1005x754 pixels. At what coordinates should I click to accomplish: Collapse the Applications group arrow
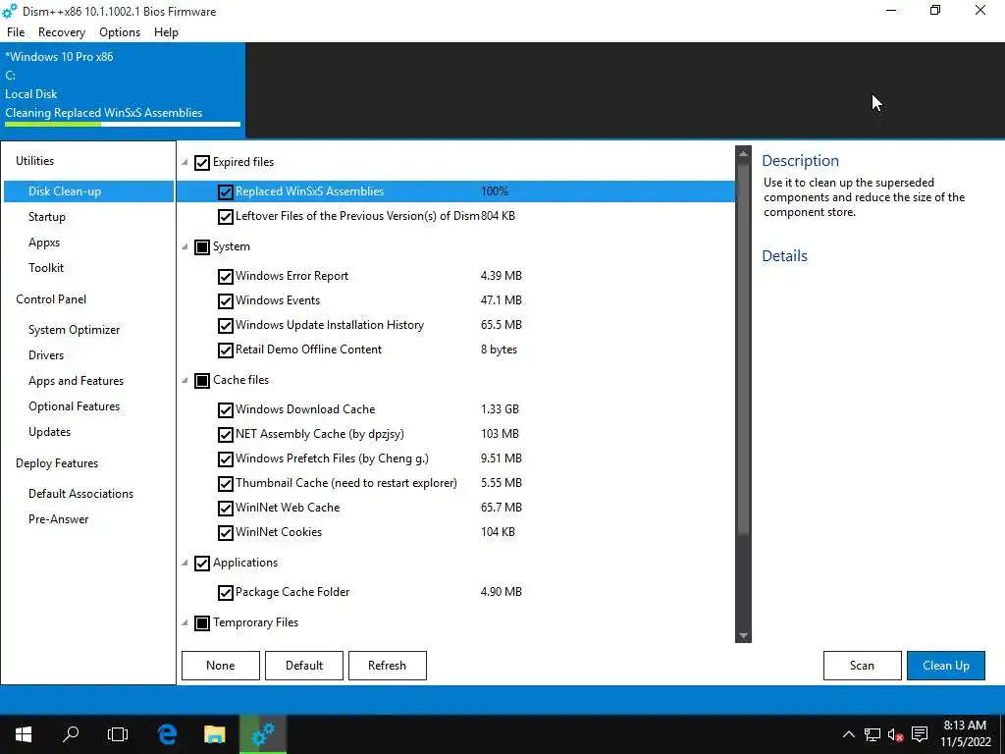click(x=185, y=564)
